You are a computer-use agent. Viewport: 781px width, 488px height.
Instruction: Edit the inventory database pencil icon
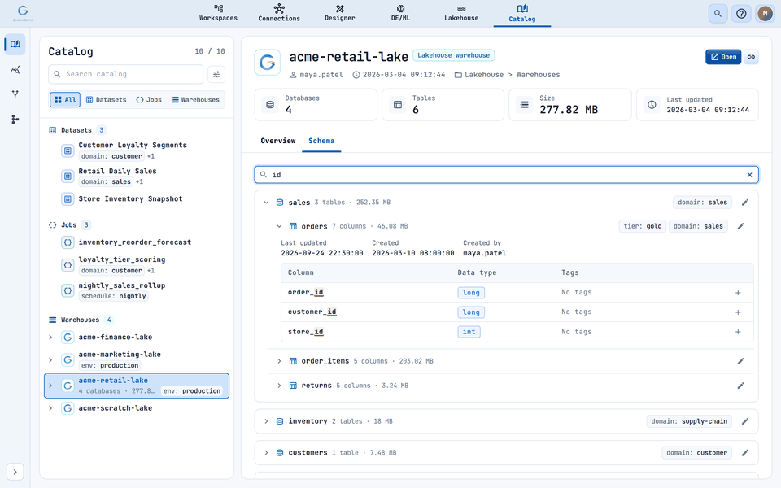tap(745, 421)
